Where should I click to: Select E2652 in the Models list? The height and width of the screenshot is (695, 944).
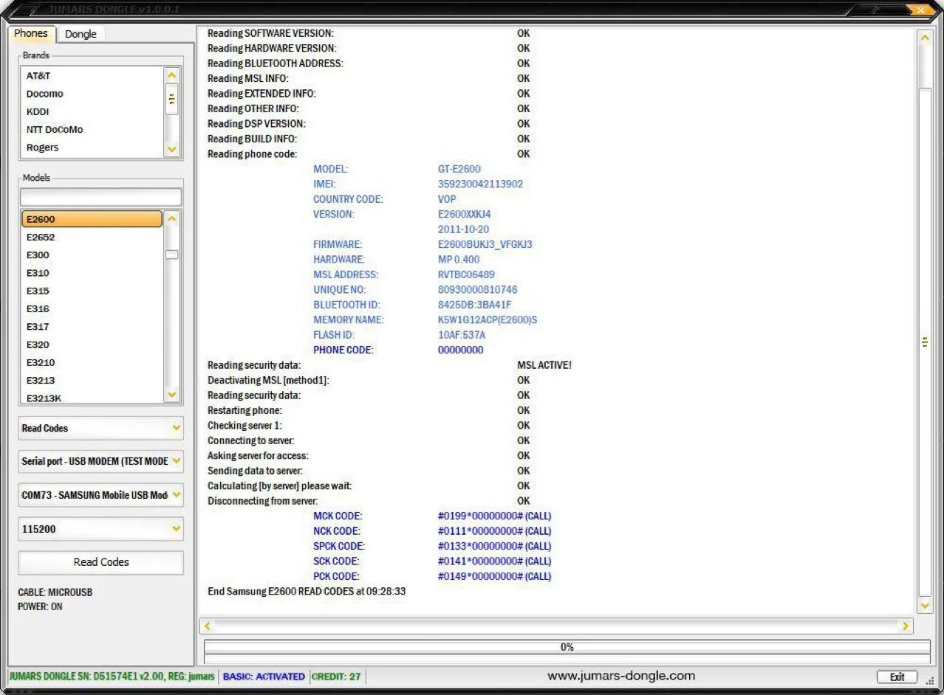coord(41,237)
